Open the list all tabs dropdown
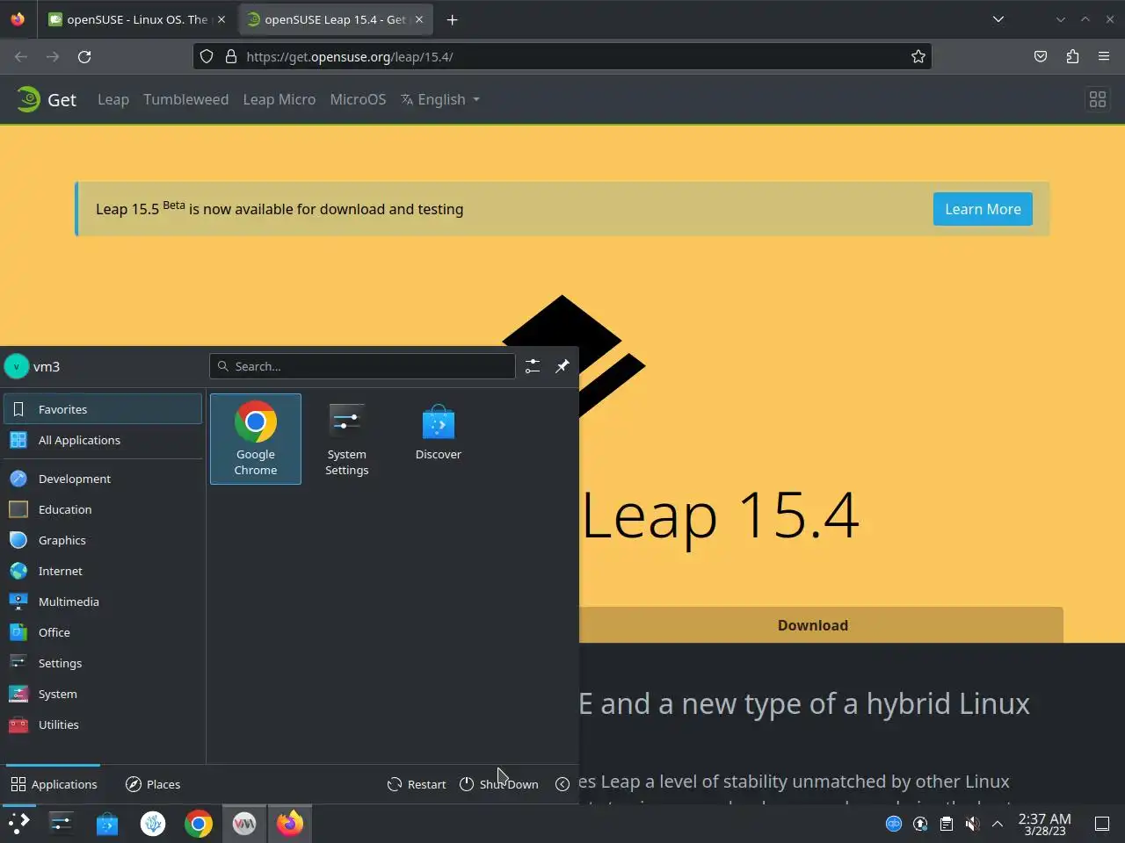The width and height of the screenshot is (1125, 843). (998, 19)
